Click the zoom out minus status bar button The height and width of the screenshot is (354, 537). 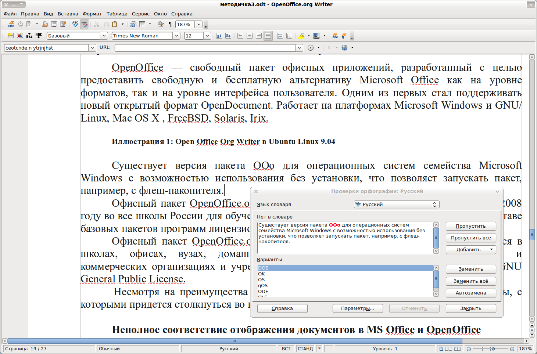(x=469, y=349)
